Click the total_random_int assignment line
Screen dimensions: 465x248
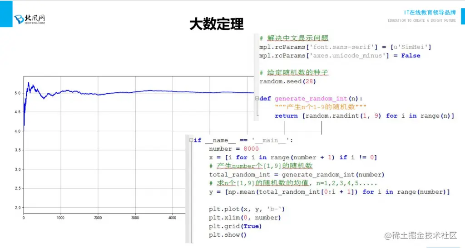tap(297, 175)
